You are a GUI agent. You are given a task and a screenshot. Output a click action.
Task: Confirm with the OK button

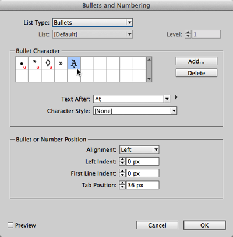204,225
